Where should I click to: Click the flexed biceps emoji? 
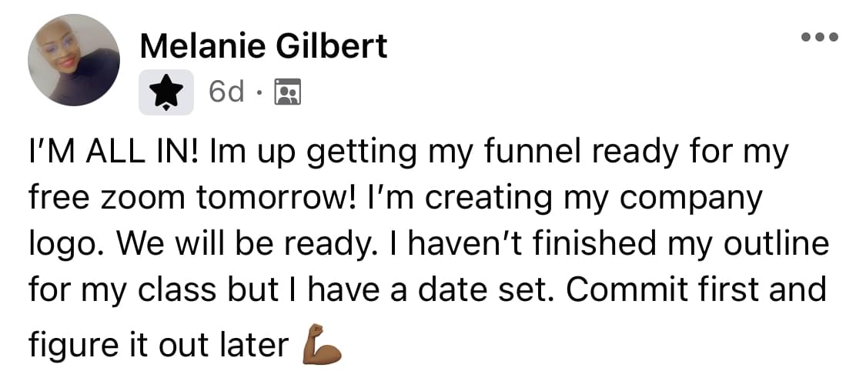click(x=322, y=344)
